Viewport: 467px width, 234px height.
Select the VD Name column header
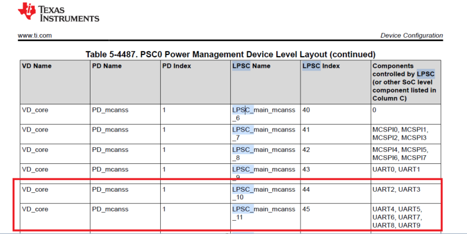(x=37, y=66)
